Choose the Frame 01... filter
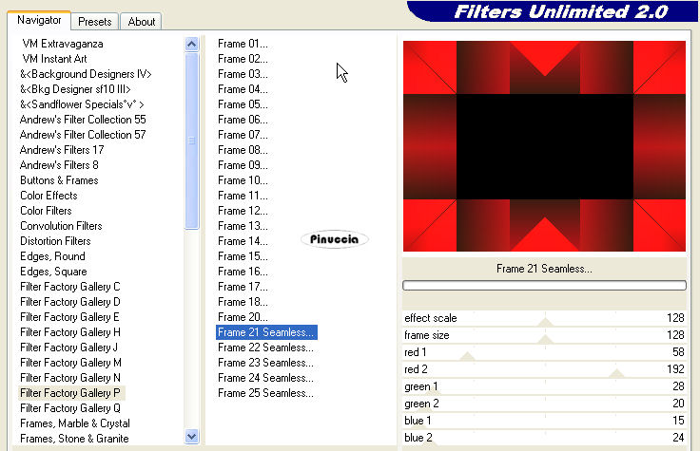700x451 pixels. (243, 44)
